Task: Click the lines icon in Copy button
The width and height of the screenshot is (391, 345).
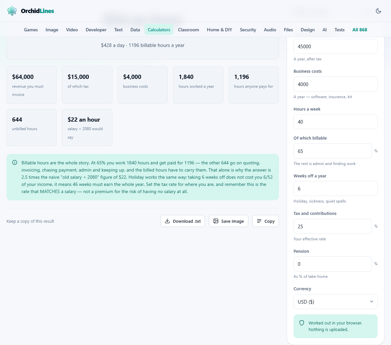Action: click(259, 221)
